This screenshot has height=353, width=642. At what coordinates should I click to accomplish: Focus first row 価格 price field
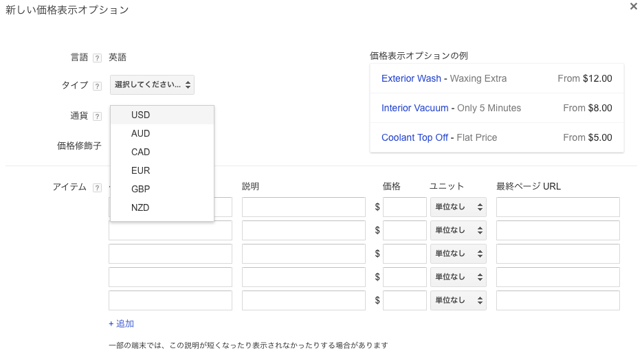(405, 207)
